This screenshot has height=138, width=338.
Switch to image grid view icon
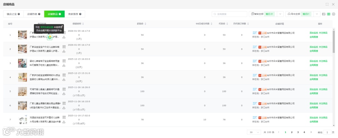point(324,14)
